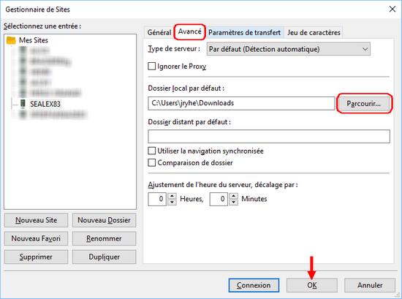Click the Dossier distant par défaut field
Image resolution: width=402 pixels, height=299 pixels.
269,136
